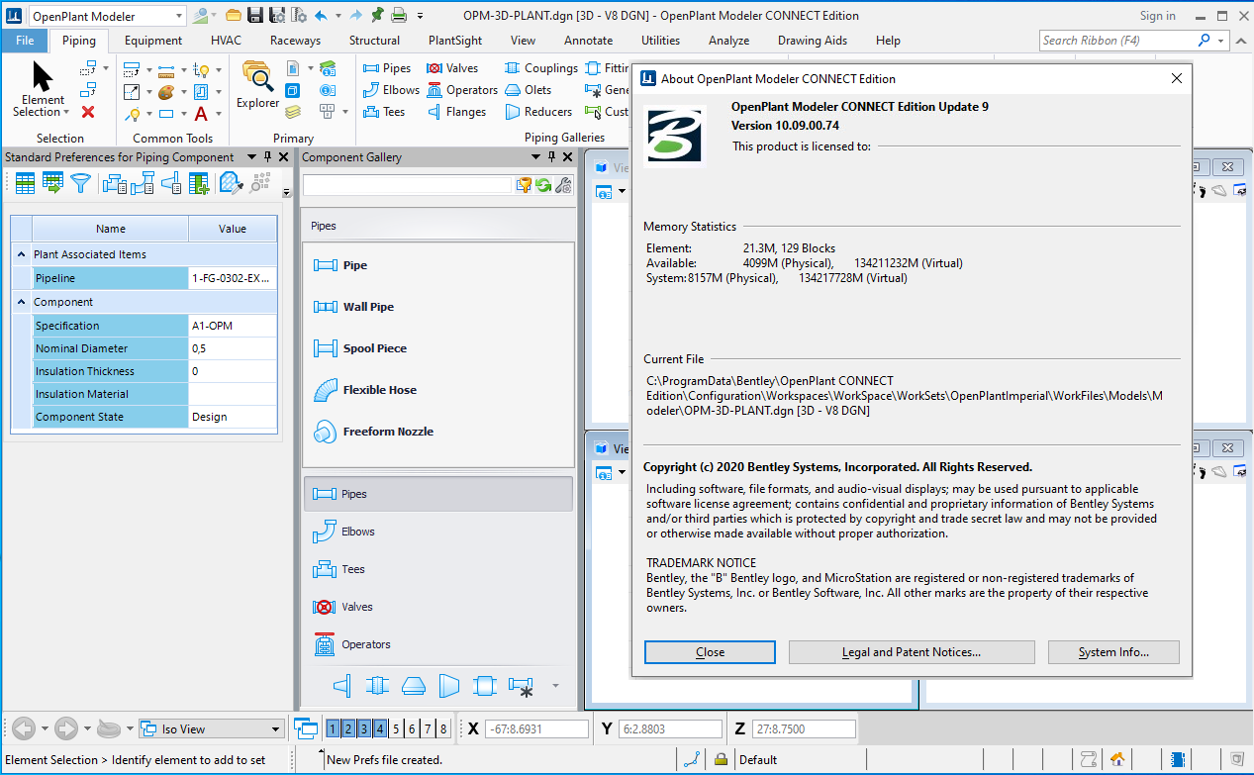Image resolution: width=1254 pixels, height=775 pixels.
Task: Click the X coordinate input field
Action: tap(536, 729)
